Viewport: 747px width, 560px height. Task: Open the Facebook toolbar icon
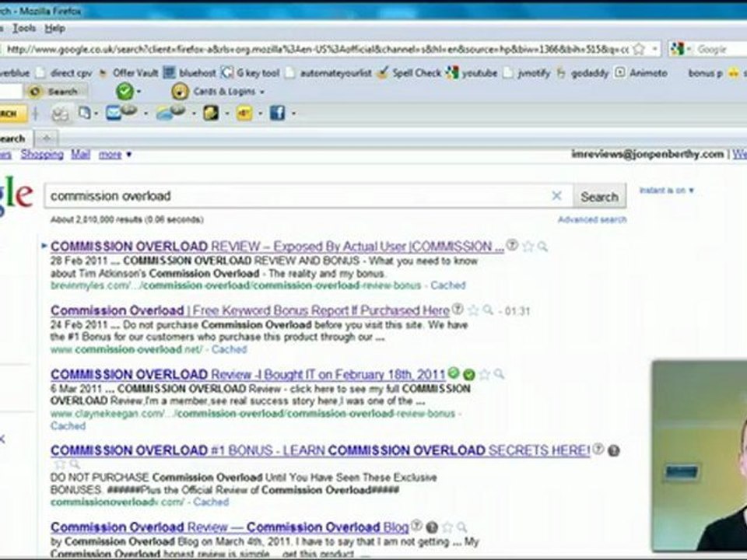(277, 113)
